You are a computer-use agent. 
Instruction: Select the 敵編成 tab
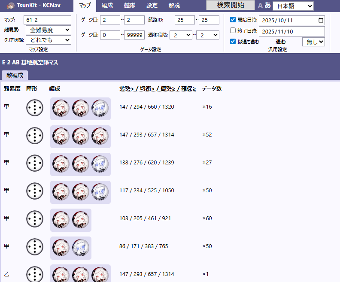pos(15,75)
